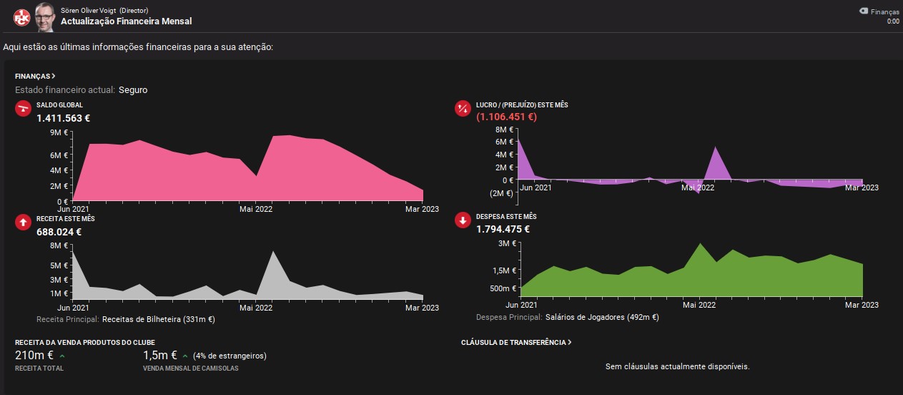The width and height of the screenshot is (903, 395).
Task: Click the gray monthly revenue chart
Action: point(247,275)
